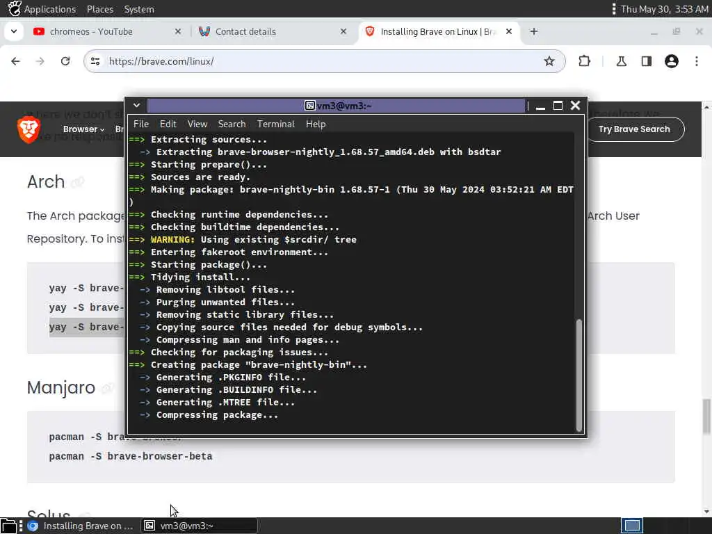The image size is (712, 534).
Task: Open terminal window menu chevron
Action: tap(136, 106)
